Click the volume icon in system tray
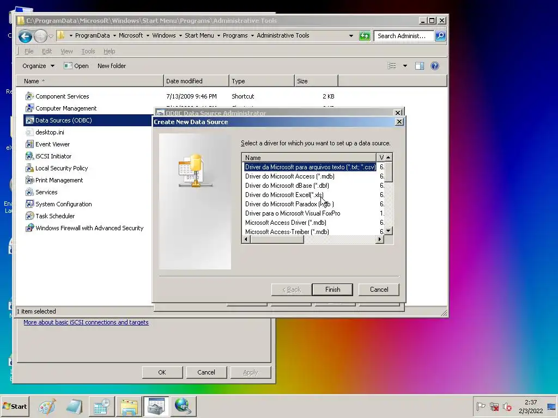Viewport: 558px width, 418px height. 507,407
